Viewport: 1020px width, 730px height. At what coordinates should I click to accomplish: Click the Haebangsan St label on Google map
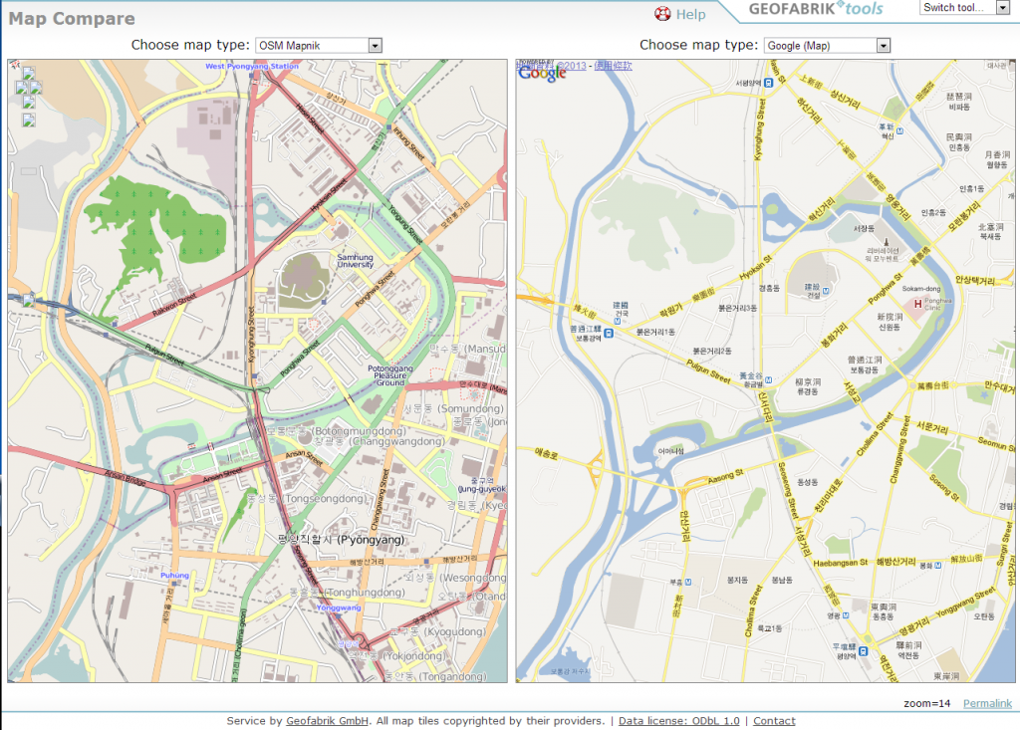point(840,563)
